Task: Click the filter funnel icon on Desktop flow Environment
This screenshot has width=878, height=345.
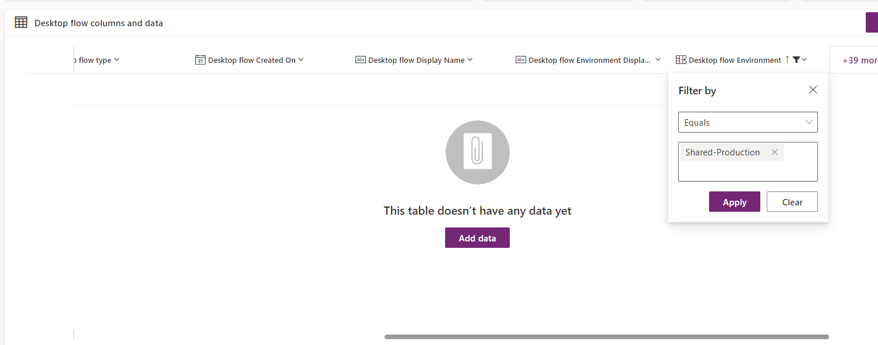Action: [796, 60]
